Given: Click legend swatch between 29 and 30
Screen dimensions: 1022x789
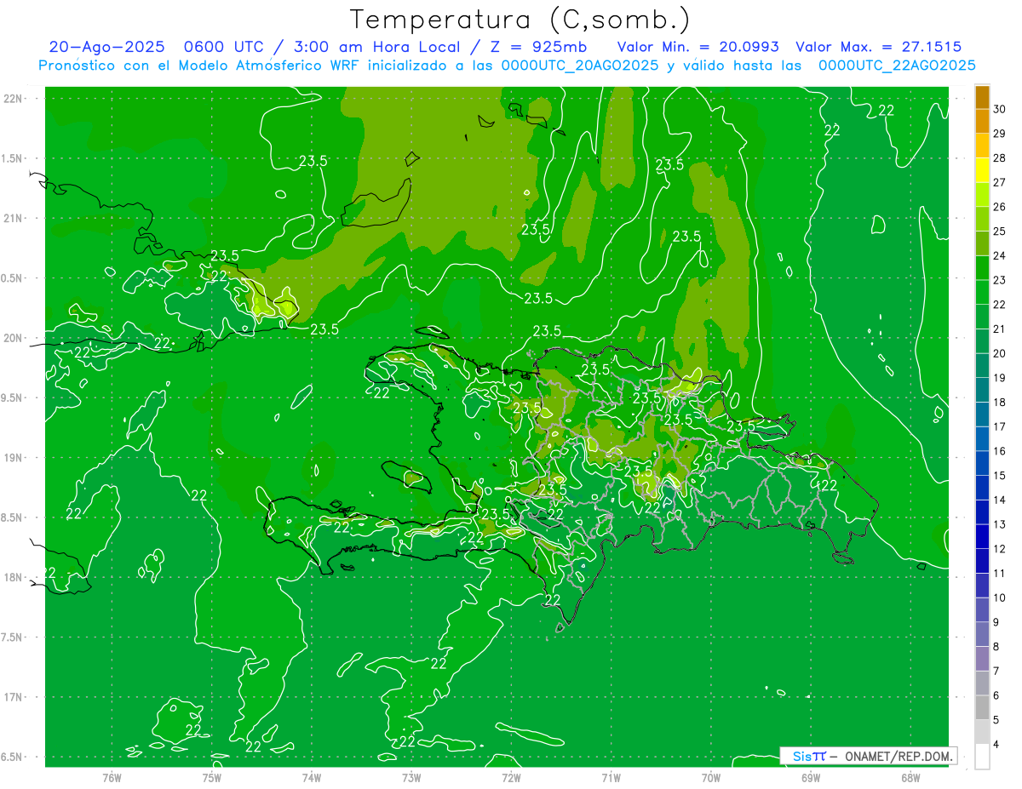Looking at the screenshot, I should 982,122.
